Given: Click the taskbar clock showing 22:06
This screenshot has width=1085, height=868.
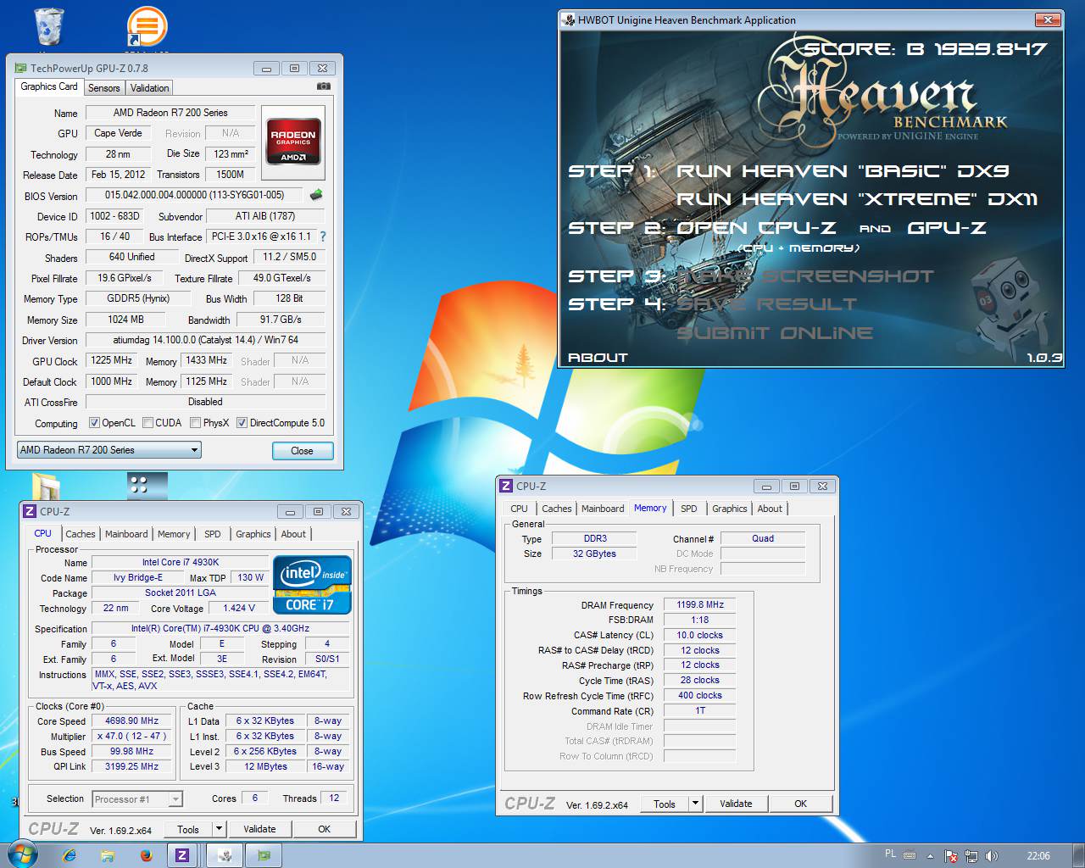Looking at the screenshot, I should (x=1038, y=855).
